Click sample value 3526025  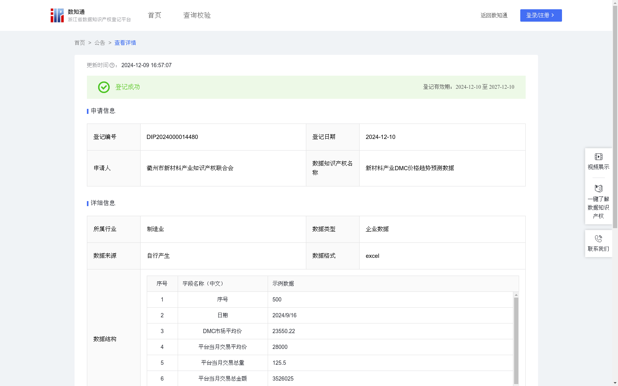[x=283, y=379]
